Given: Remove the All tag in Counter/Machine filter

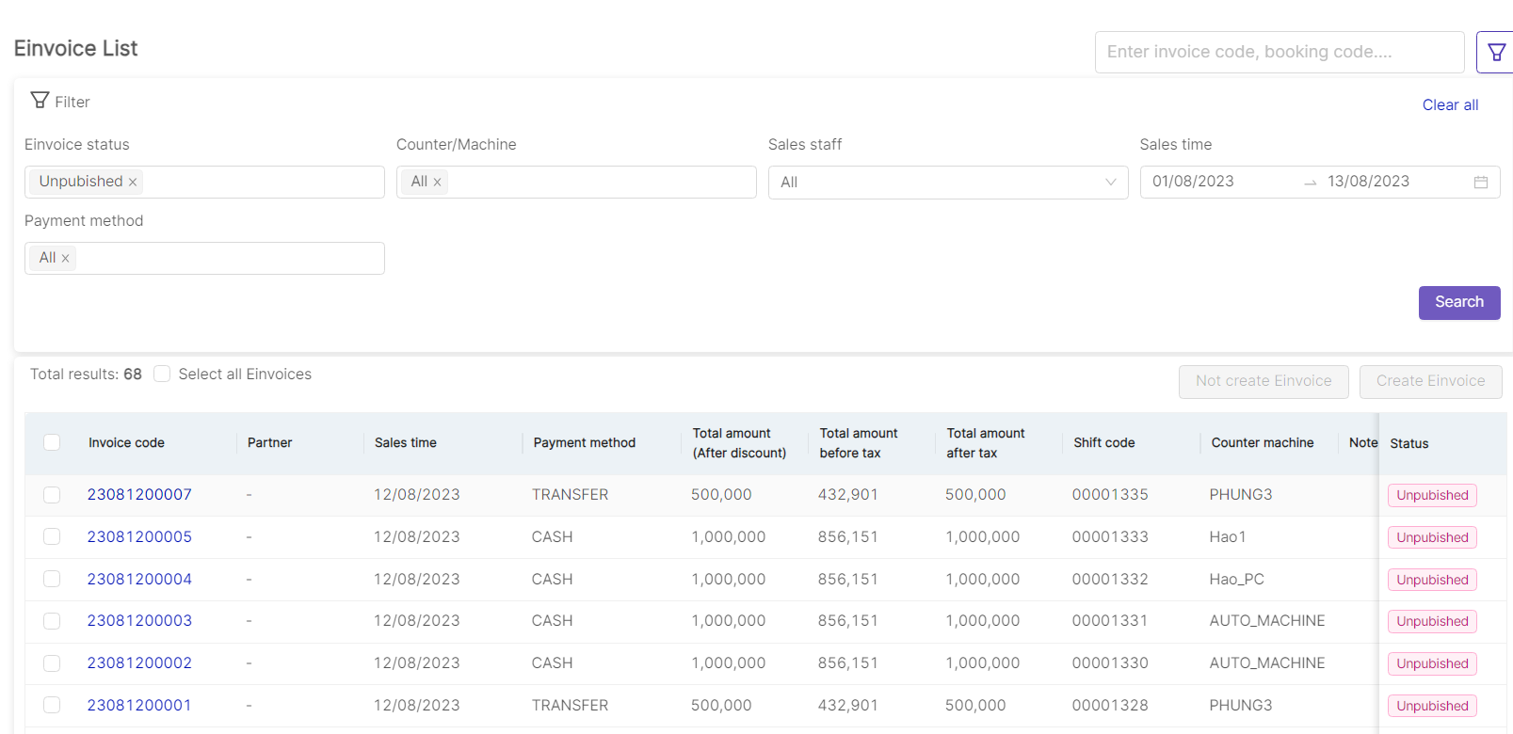Looking at the screenshot, I should click(x=437, y=183).
